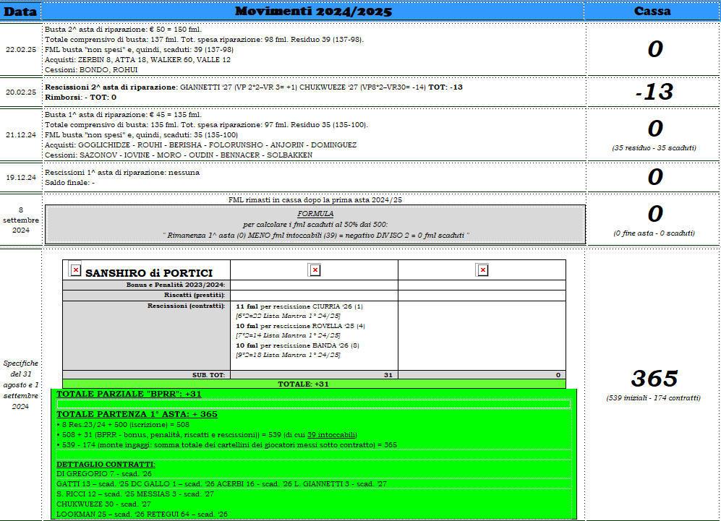Click the "Riscatti (prestiti):" label

click(x=195, y=295)
